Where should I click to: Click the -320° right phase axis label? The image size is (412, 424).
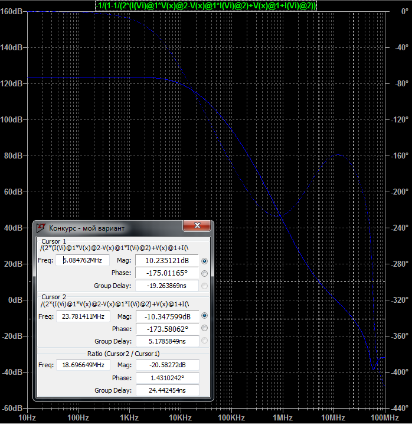(400, 300)
